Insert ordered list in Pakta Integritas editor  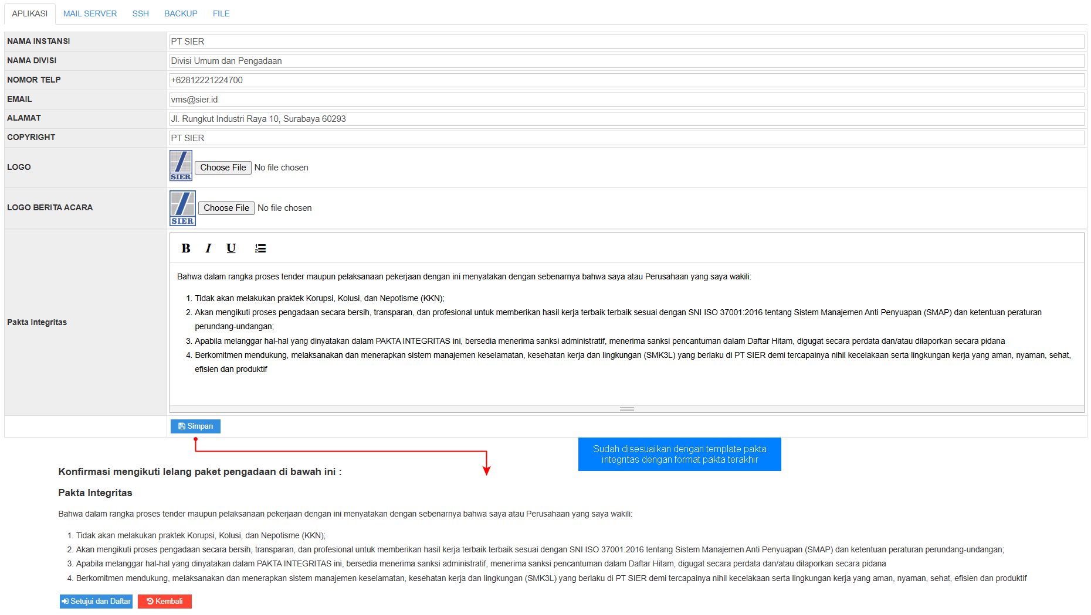coord(260,248)
